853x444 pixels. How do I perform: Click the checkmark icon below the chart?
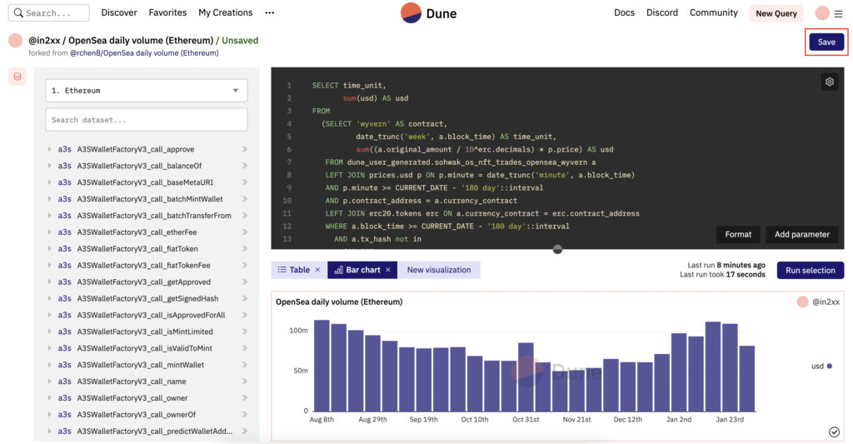pos(834,432)
